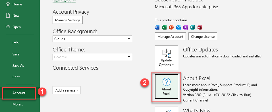
Task: Click the Account Privacy heading
Action: point(71,12)
